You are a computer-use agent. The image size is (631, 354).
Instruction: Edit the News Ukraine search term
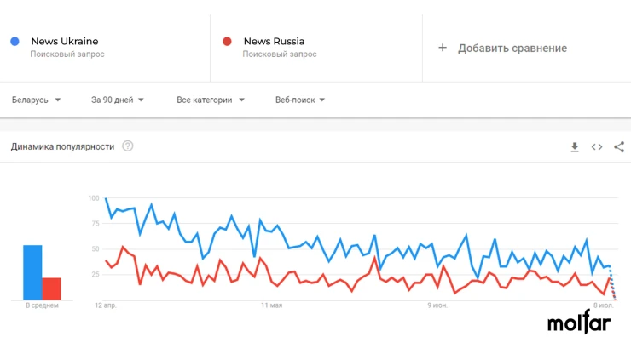(x=65, y=42)
